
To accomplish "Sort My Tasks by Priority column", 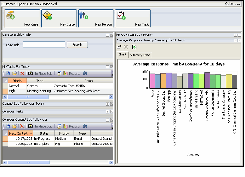I will tap(17, 81).
